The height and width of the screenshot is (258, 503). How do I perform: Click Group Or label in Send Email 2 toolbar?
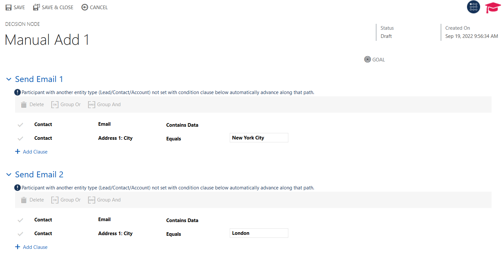(70, 200)
